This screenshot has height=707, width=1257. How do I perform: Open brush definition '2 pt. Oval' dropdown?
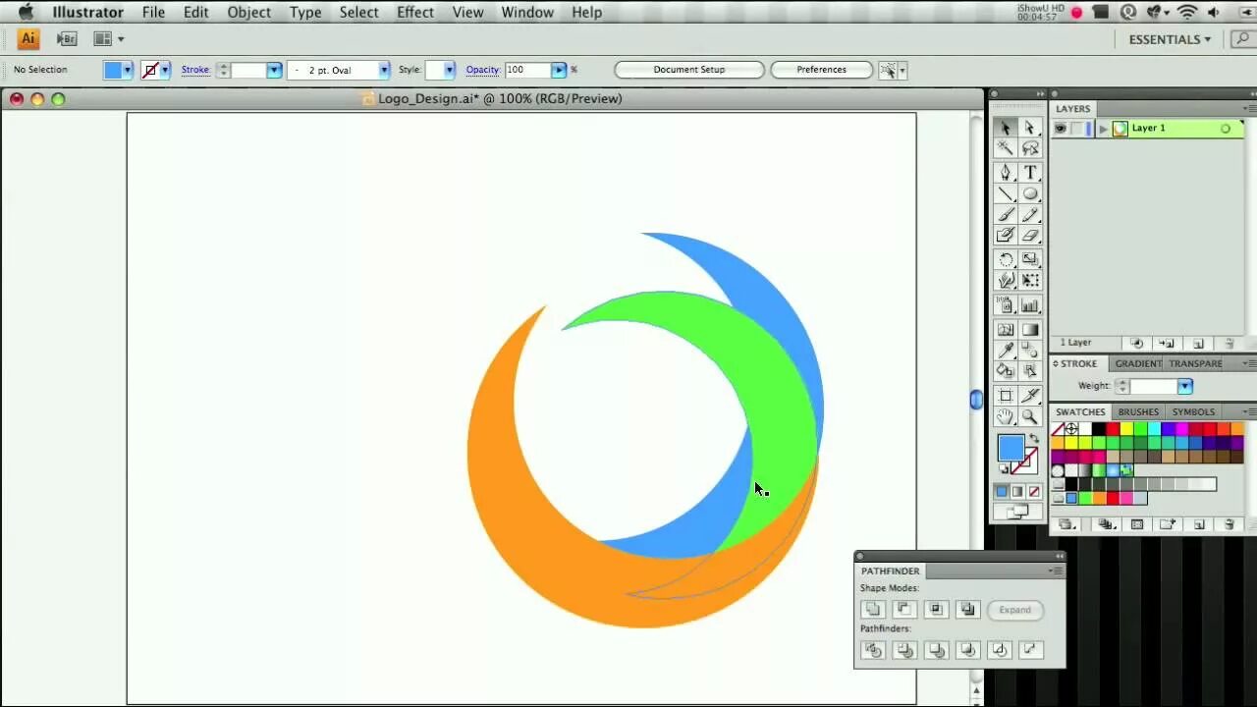tap(384, 70)
